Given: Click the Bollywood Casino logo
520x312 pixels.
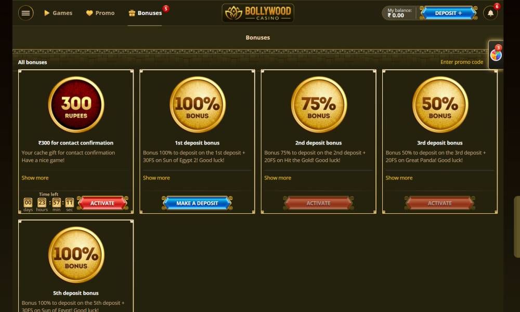Looking at the screenshot, I should pos(258,14).
